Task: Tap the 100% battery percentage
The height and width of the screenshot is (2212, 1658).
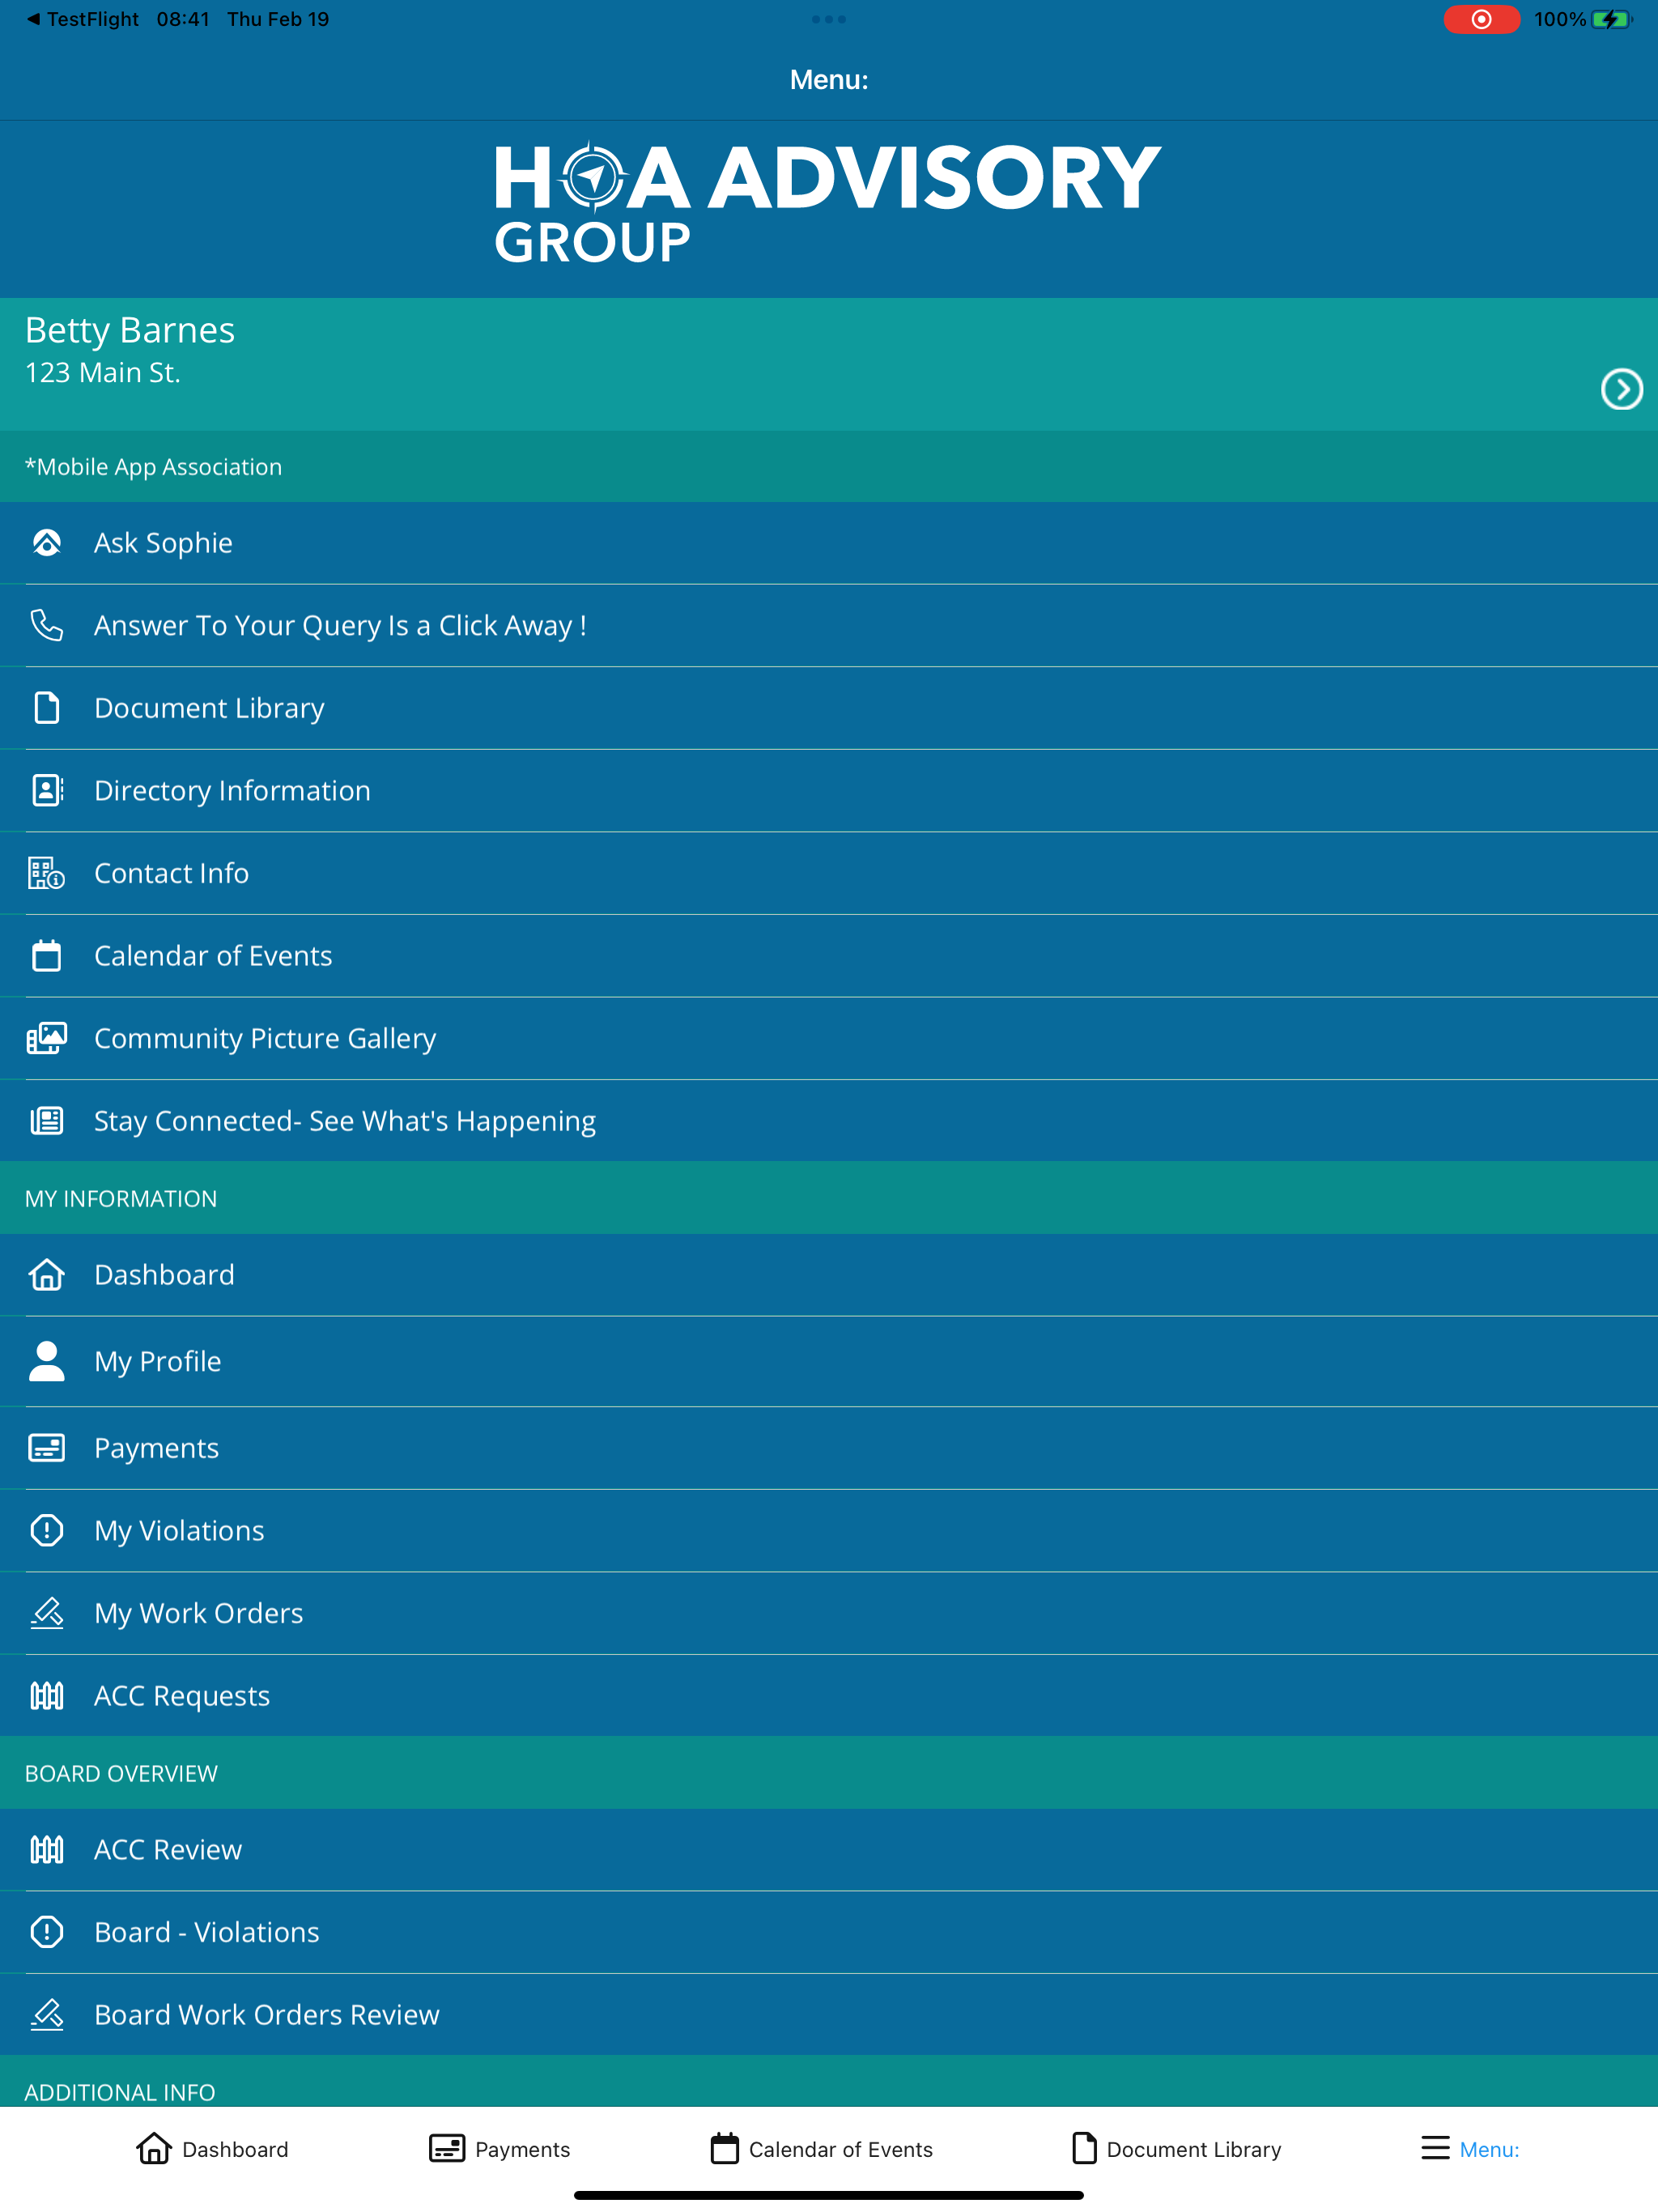Action: point(1560,19)
